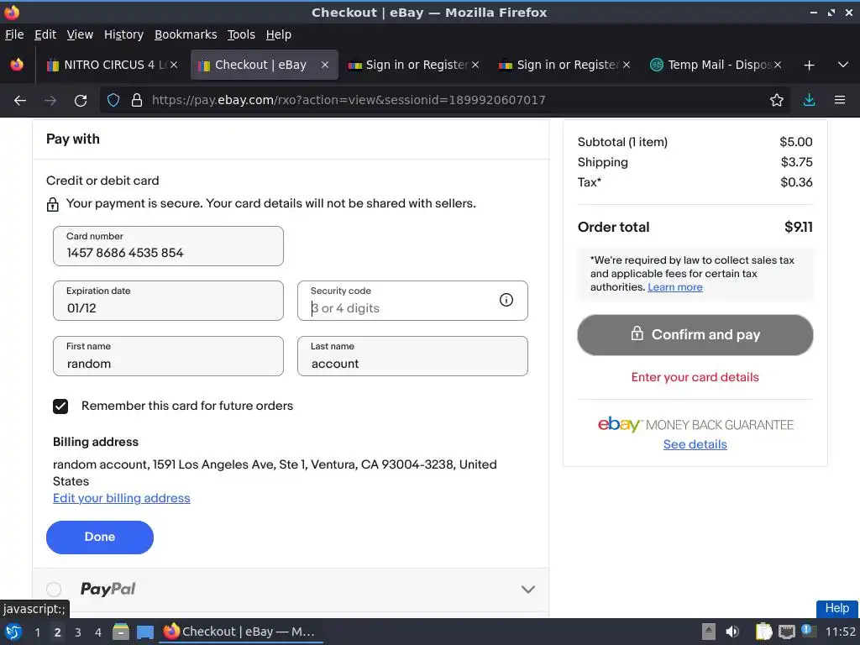
Task: Open a new tab with the plus icon
Action: click(x=809, y=66)
